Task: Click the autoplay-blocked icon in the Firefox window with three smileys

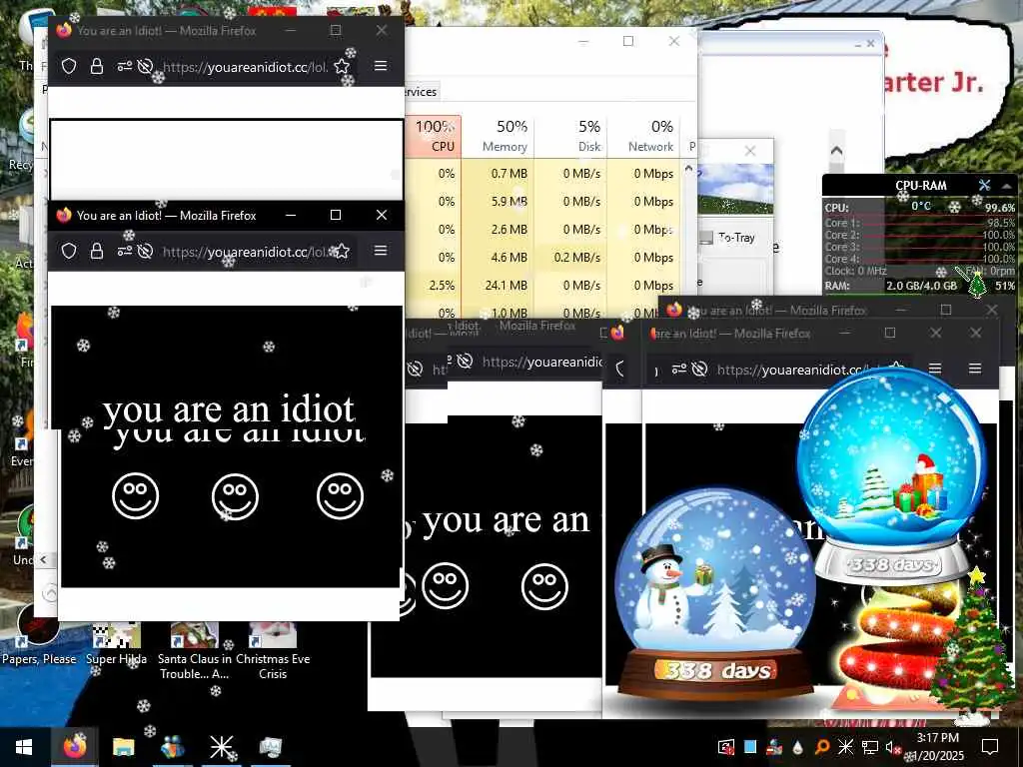Action: [145, 251]
